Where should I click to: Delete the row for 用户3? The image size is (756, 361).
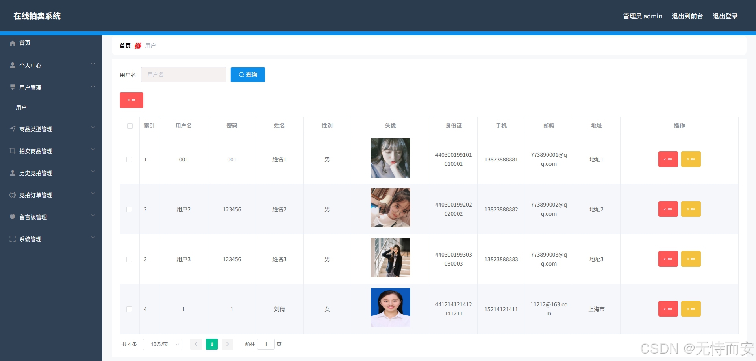(x=691, y=259)
